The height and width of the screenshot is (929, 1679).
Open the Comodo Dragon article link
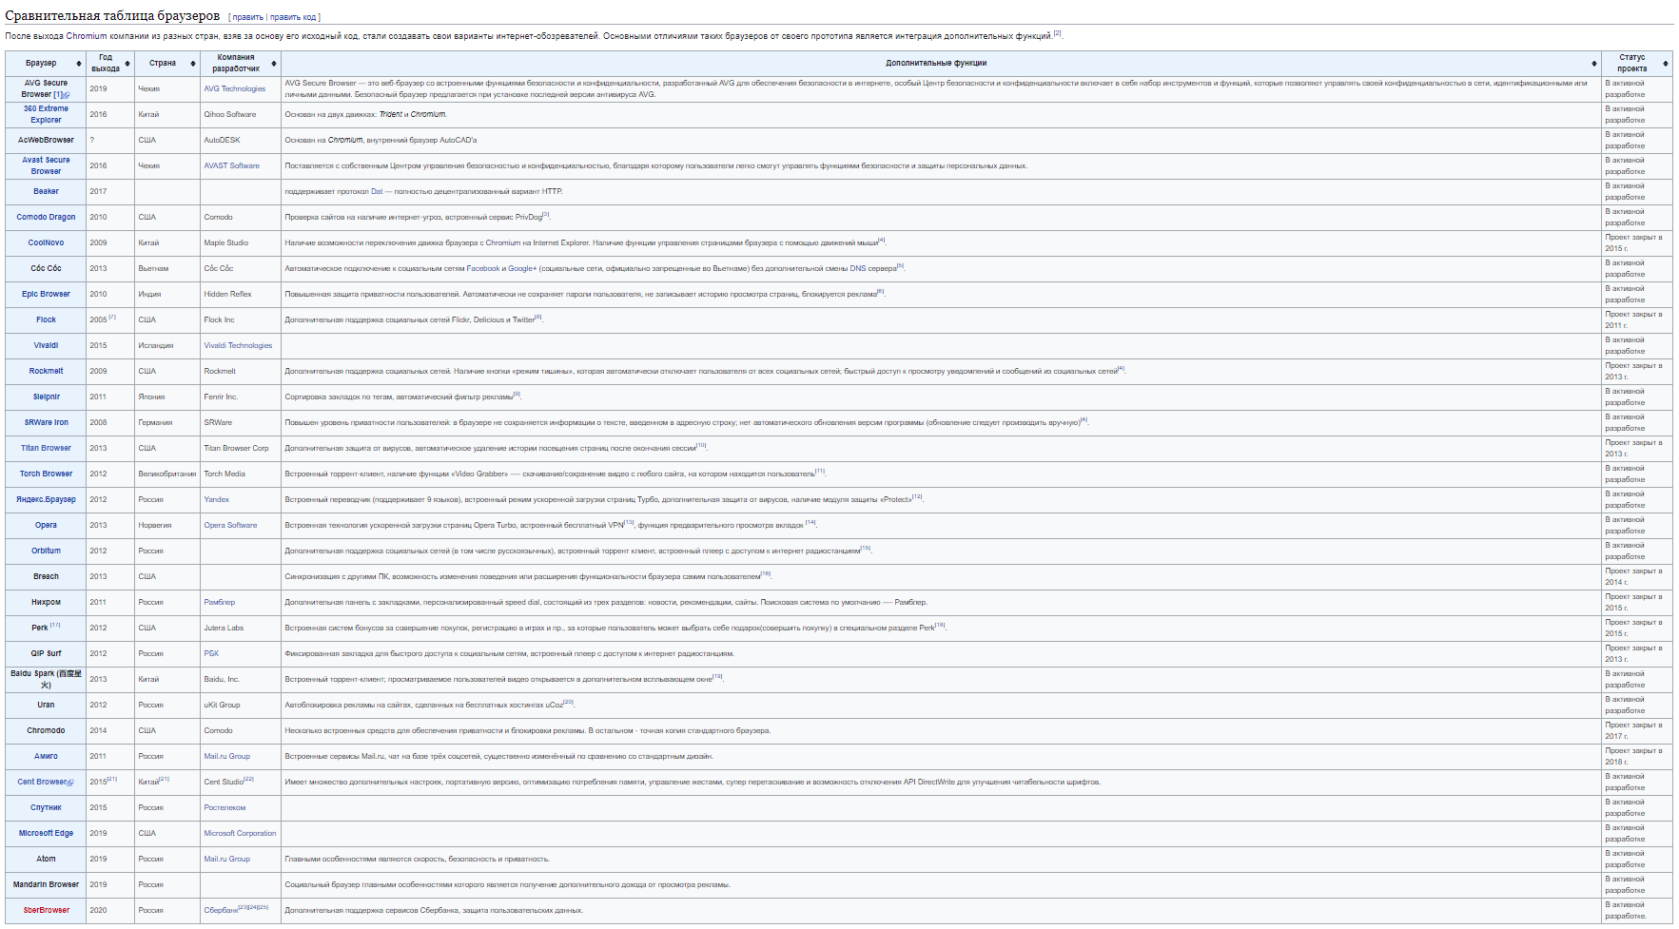(46, 217)
